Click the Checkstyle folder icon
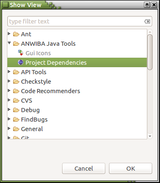 16,82
